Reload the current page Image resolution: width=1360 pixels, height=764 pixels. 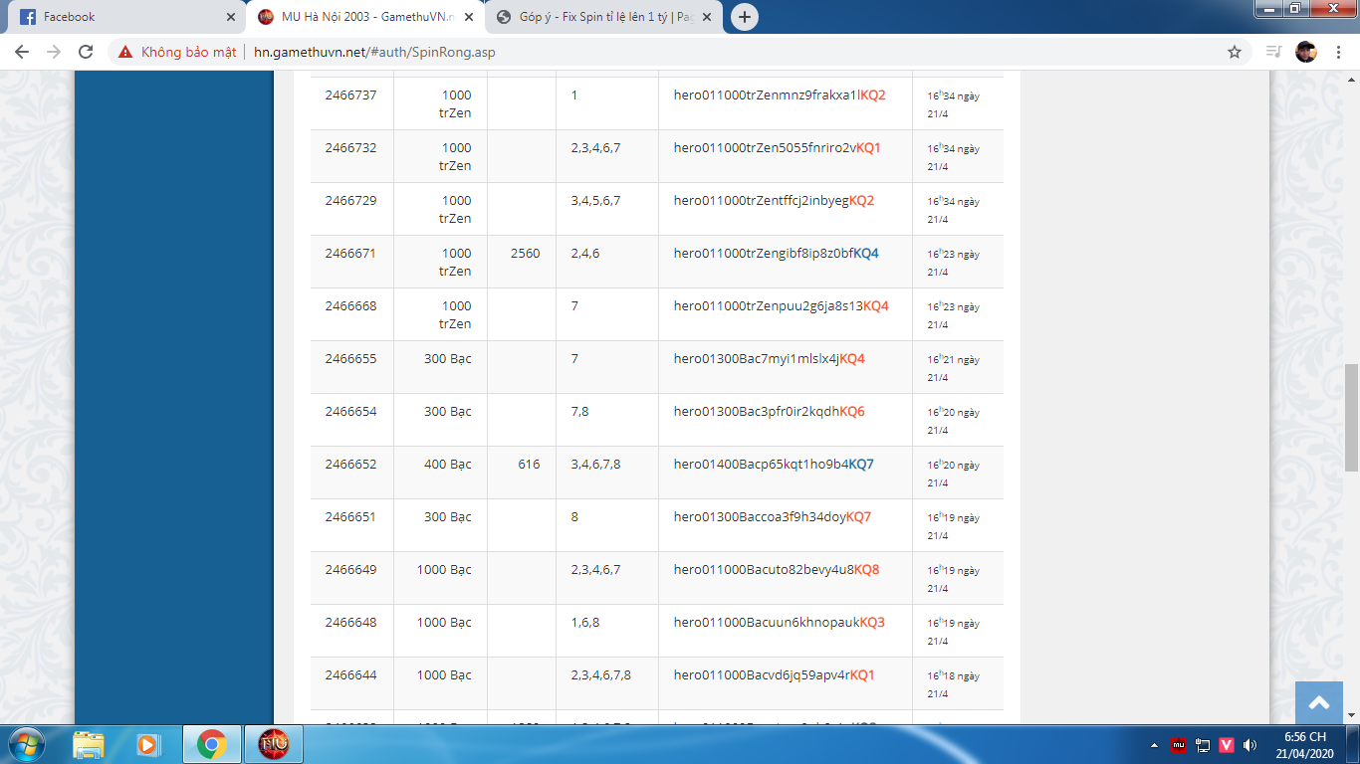pyautogui.click(x=86, y=52)
